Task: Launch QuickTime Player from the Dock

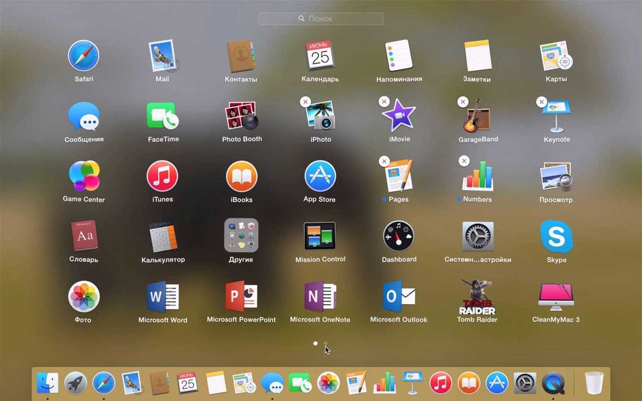Action: point(553,384)
